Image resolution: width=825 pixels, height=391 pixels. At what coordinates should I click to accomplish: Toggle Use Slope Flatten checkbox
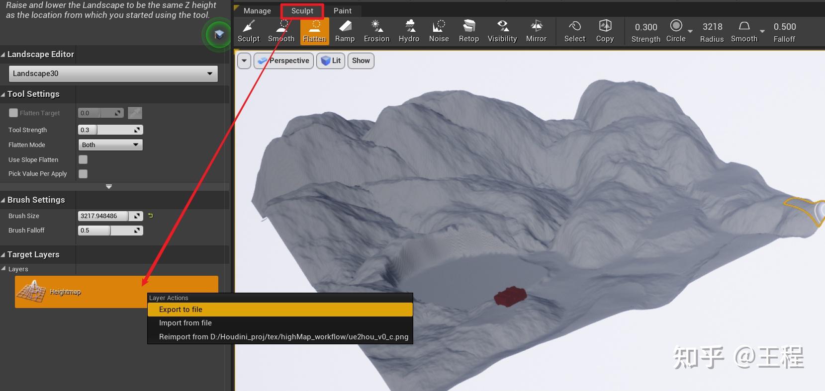[x=83, y=159]
